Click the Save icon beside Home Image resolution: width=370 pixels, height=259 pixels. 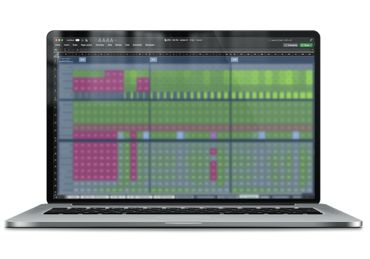coord(87,40)
